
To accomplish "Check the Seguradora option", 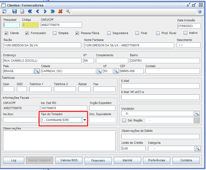I will [x=109, y=33].
